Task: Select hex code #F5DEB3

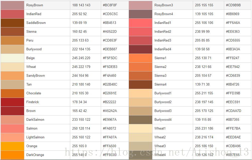Action: pyautogui.click(x=110, y=67)
